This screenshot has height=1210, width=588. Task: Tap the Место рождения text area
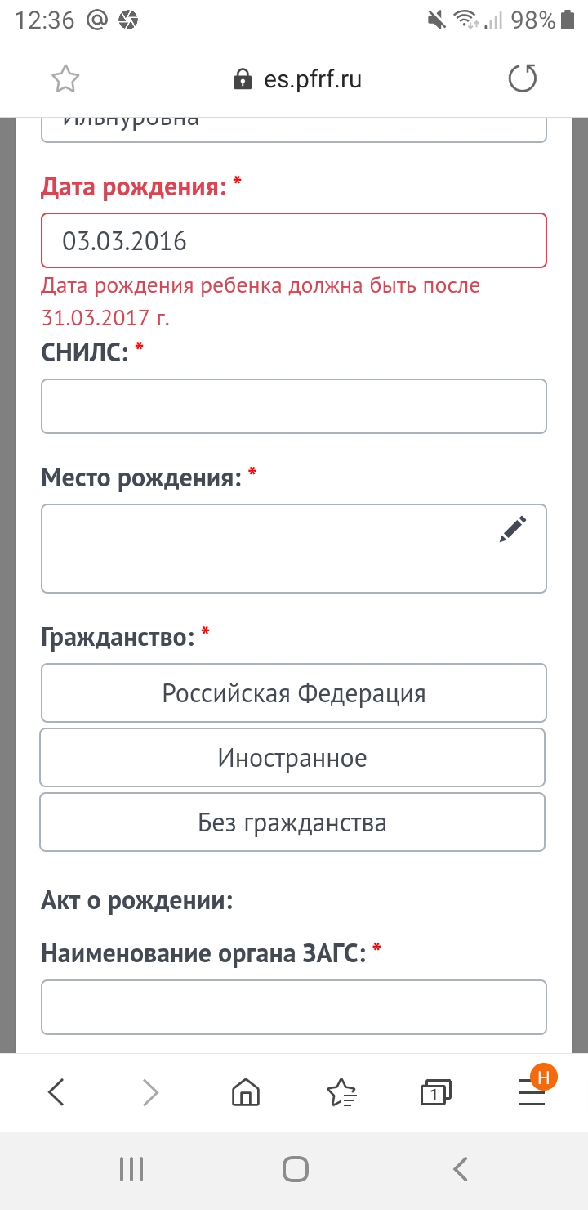[x=269, y=548]
